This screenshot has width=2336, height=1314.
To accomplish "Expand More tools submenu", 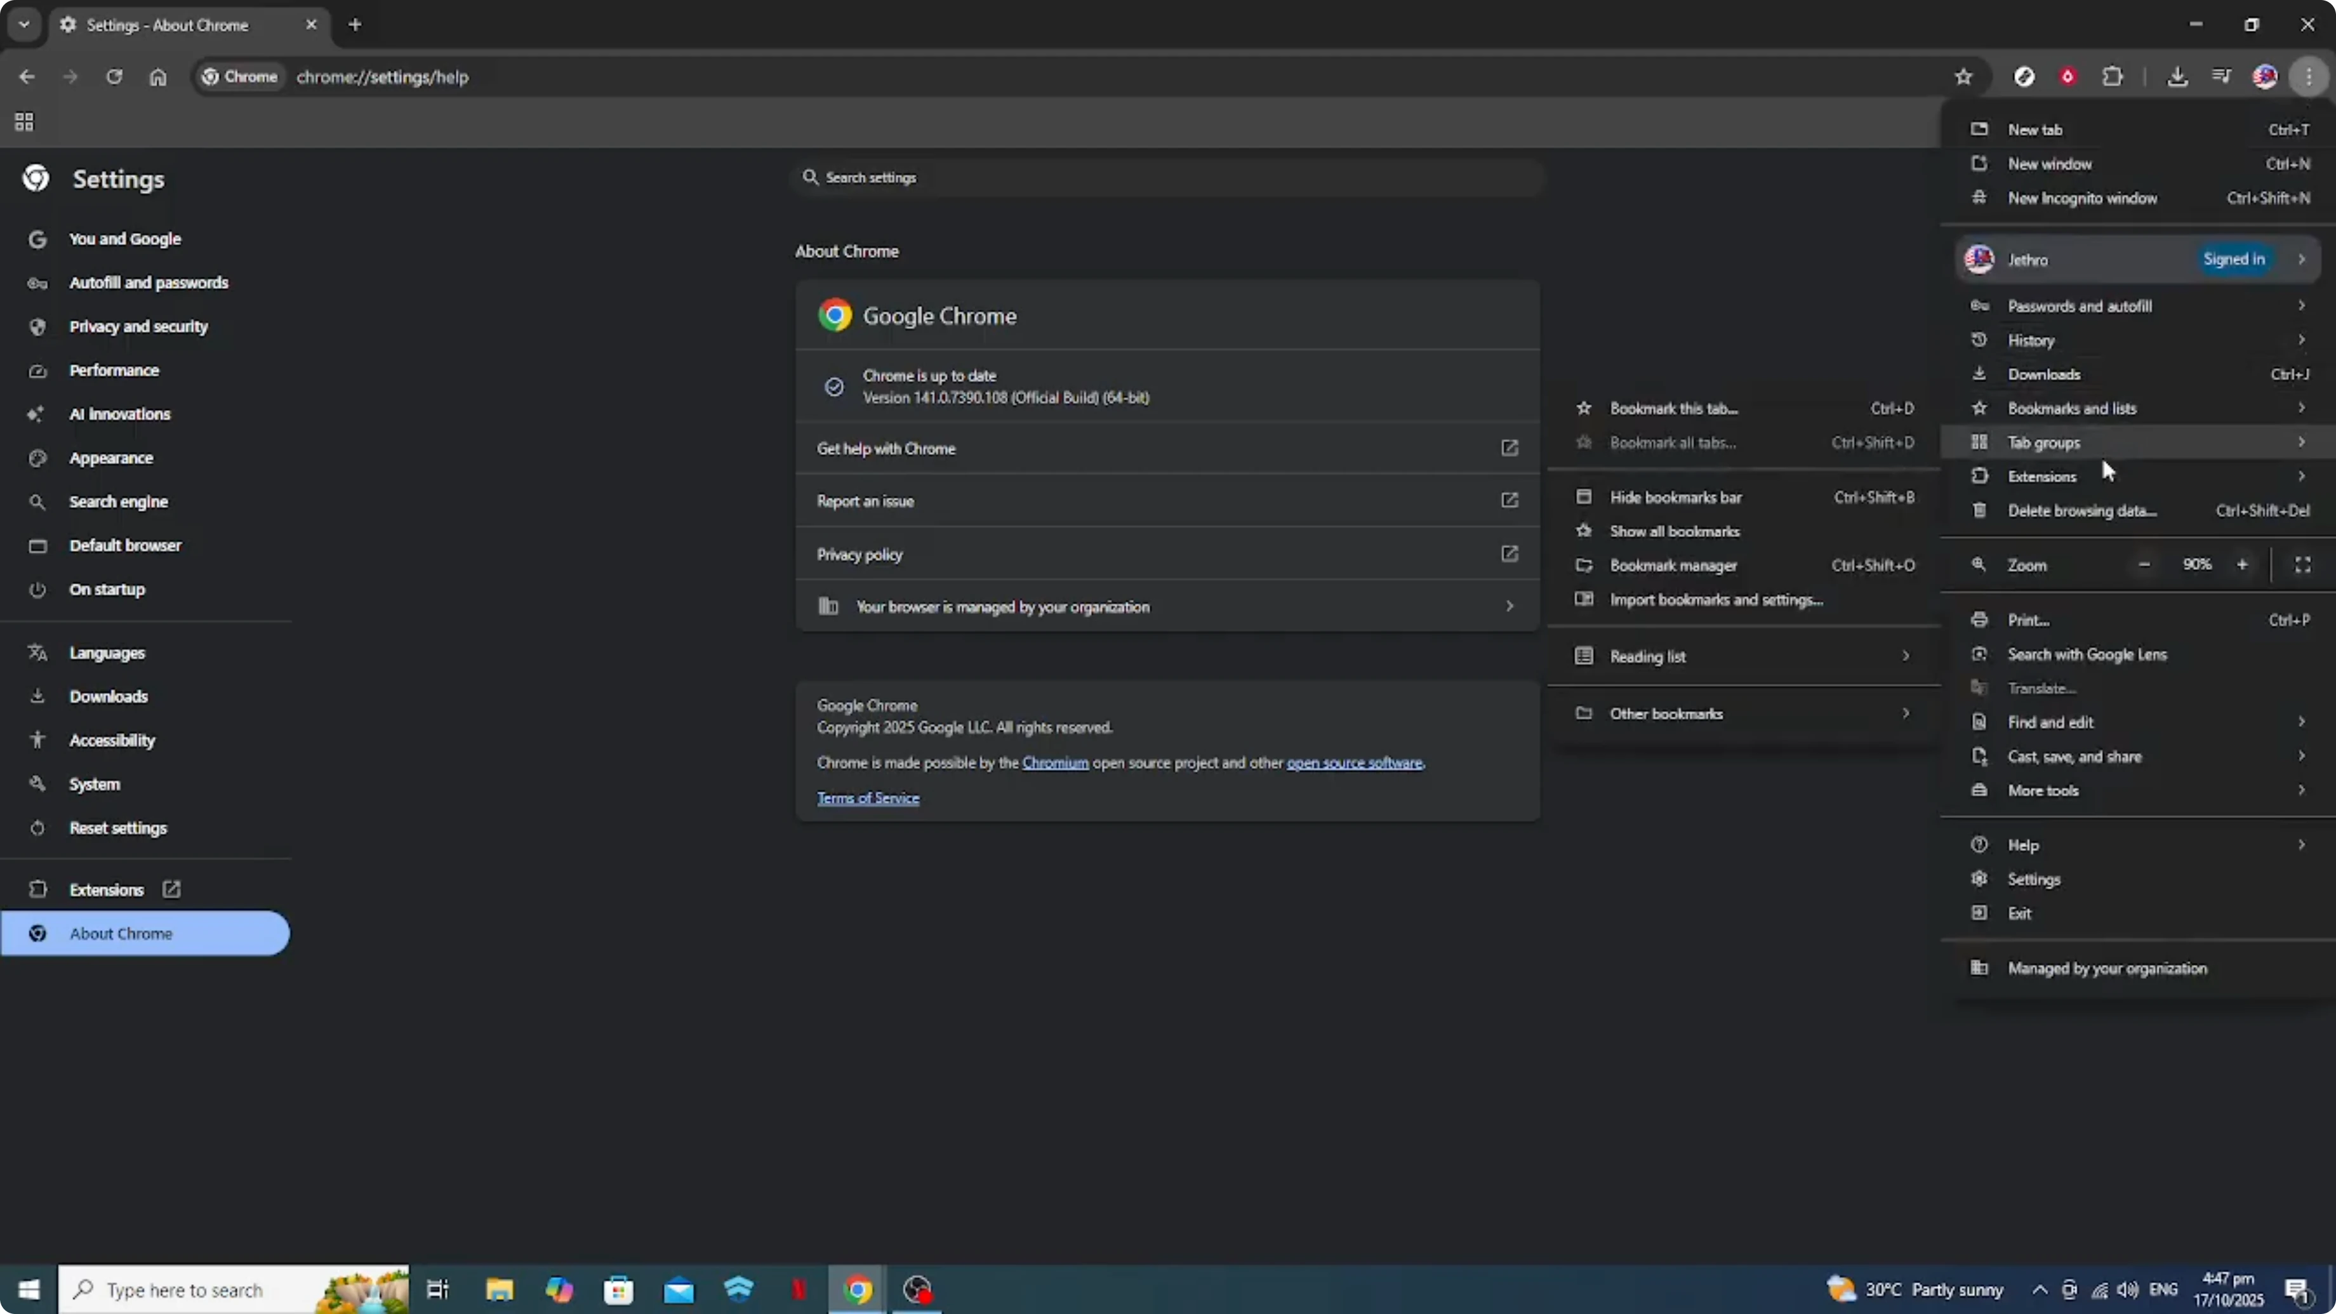I will (2139, 791).
